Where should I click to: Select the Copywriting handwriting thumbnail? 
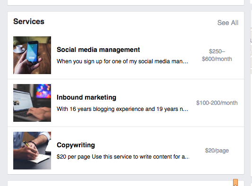pos(32,151)
